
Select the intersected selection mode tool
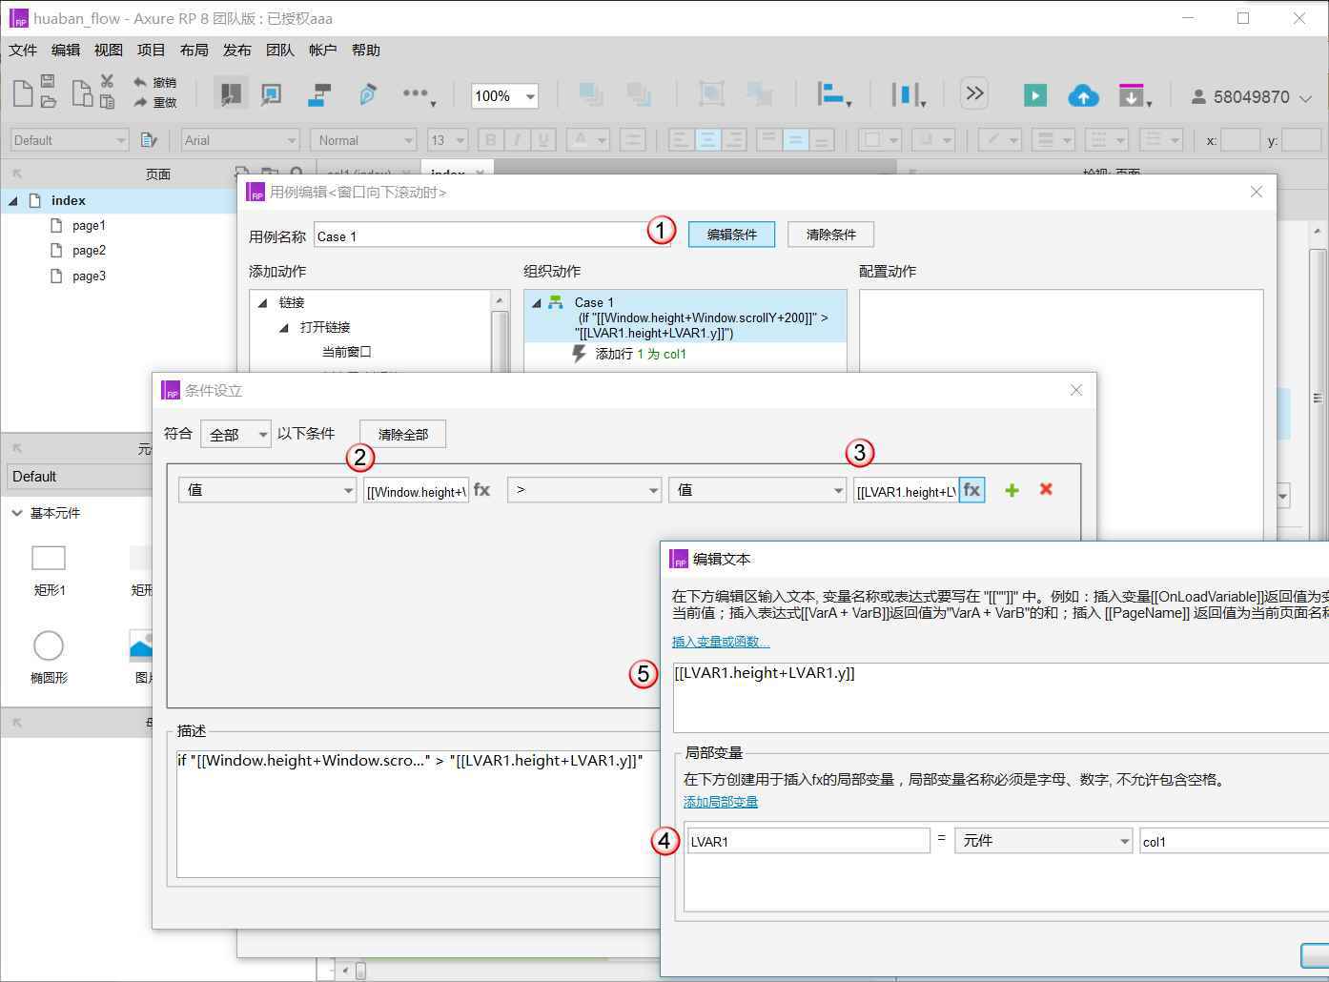click(x=230, y=94)
